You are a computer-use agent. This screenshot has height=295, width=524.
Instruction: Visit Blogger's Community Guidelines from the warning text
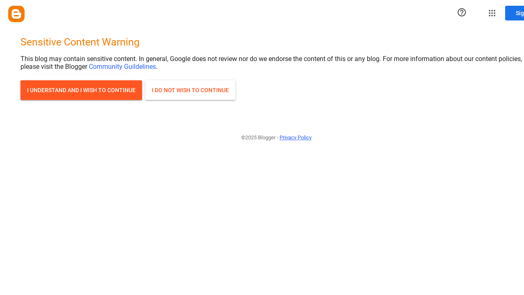pyautogui.click(x=122, y=66)
